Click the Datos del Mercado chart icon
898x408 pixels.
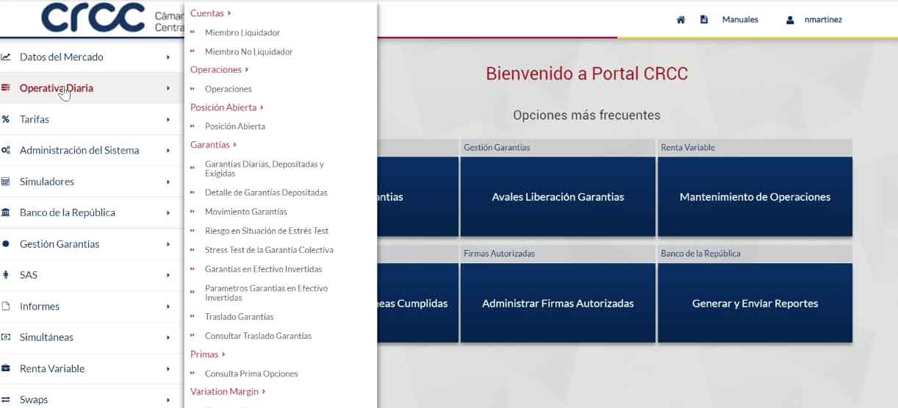(5, 57)
